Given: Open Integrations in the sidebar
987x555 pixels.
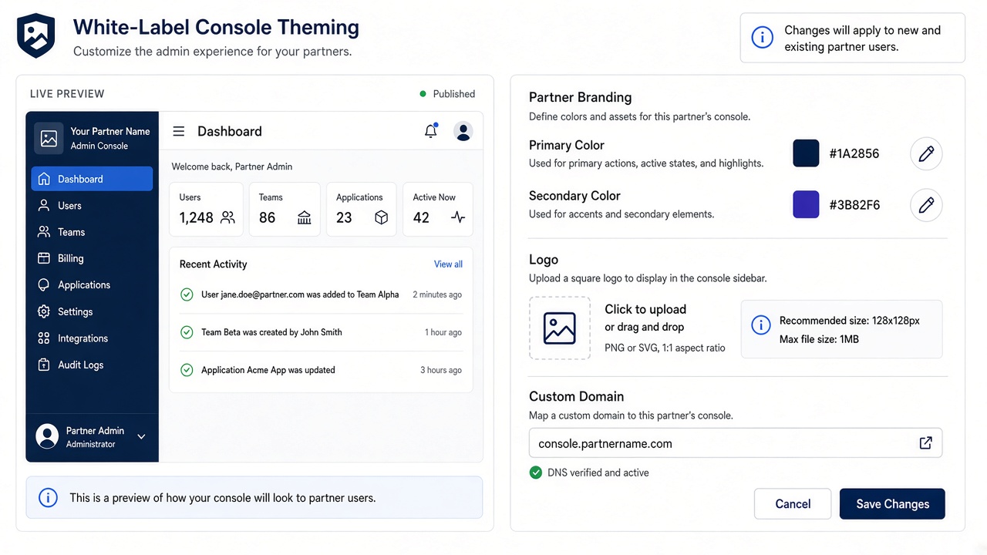Looking at the screenshot, I should pyautogui.click(x=92, y=338).
